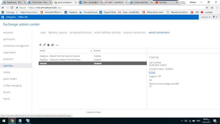The height and width of the screenshot is (124, 220).
Task: Select the send connectors tab
Action: [159, 32]
